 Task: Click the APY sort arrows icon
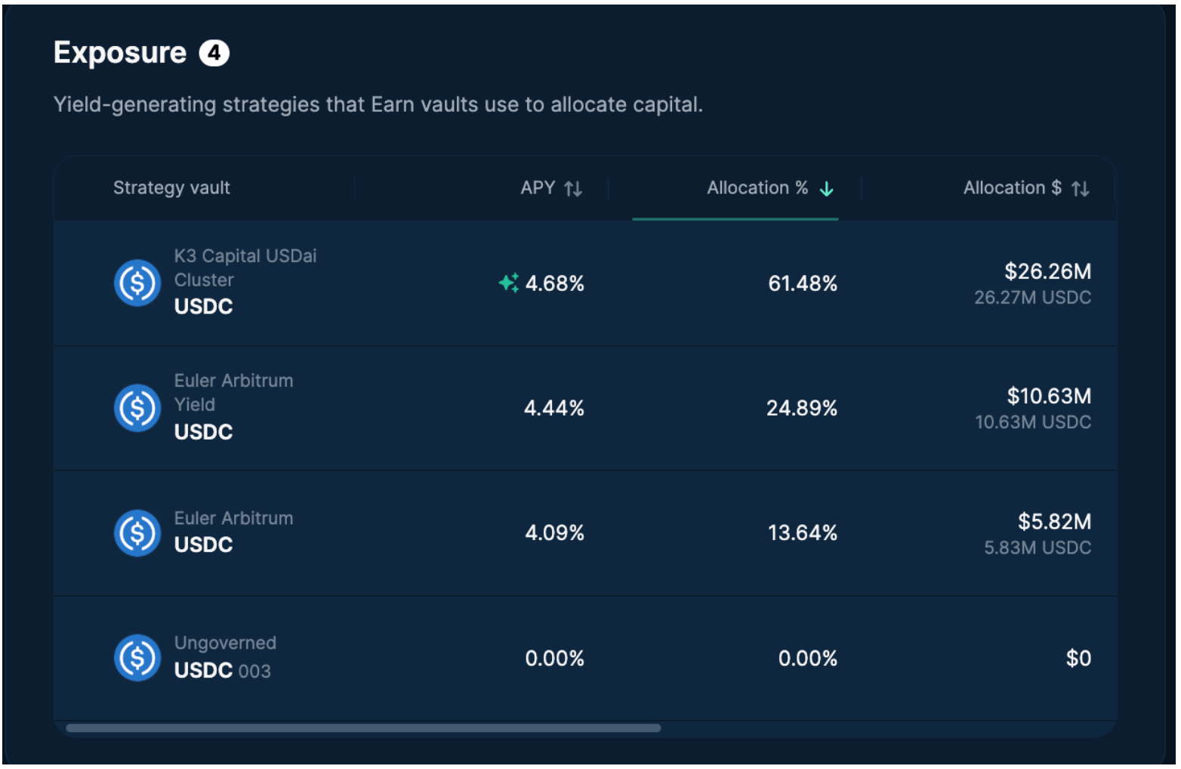pos(573,189)
